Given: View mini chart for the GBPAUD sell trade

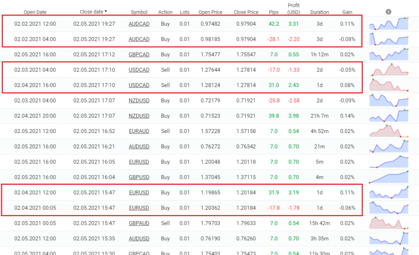Looking at the screenshot, I should tap(389, 223).
